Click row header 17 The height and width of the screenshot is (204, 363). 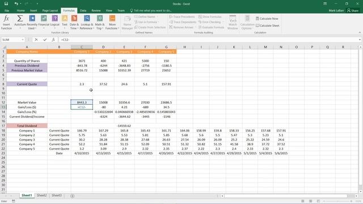coord(3,126)
